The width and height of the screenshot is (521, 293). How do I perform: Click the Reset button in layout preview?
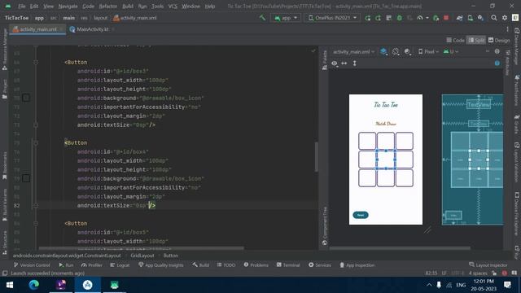[361, 215]
